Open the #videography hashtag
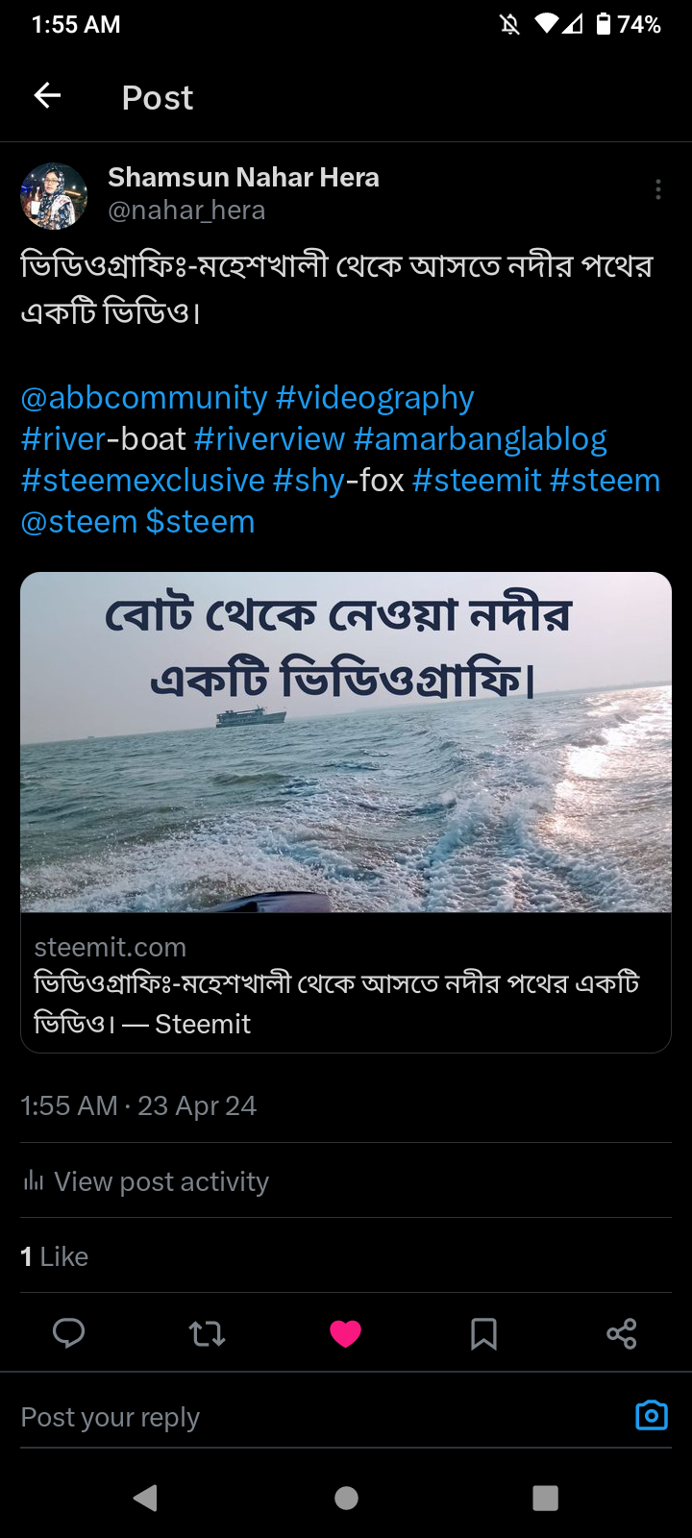 click(x=375, y=397)
